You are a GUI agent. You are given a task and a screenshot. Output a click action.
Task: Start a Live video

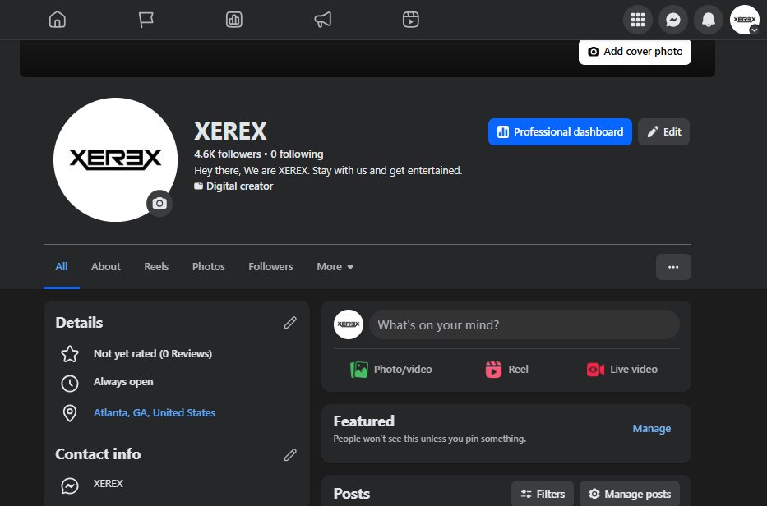tap(621, 370)
